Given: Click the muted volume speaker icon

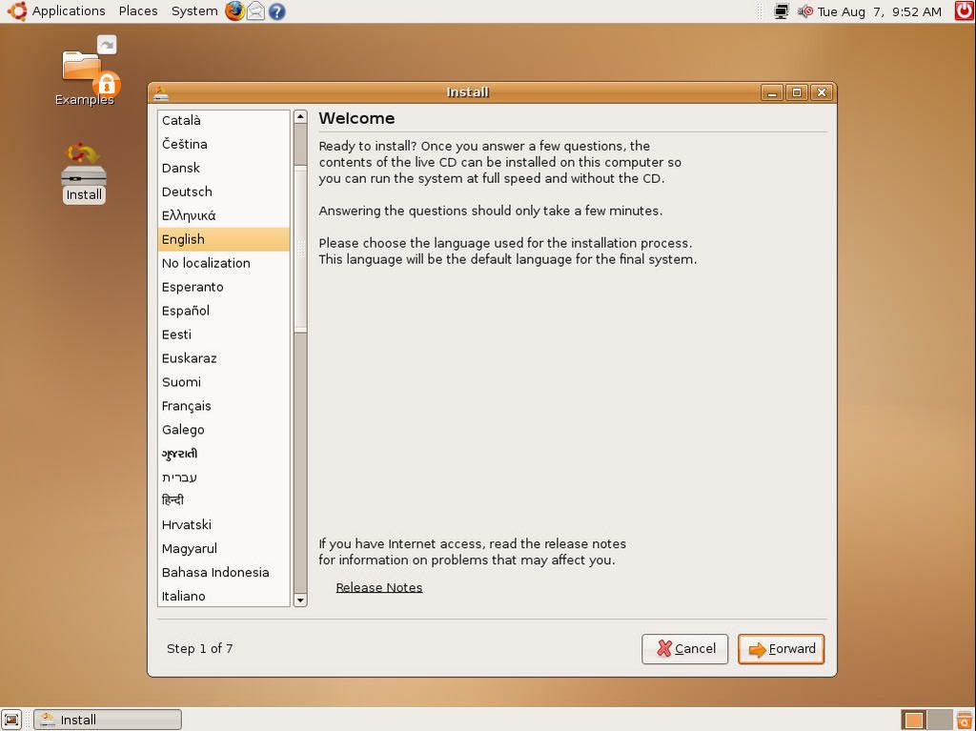Looking at the screenshot, I should pos(805,11).
